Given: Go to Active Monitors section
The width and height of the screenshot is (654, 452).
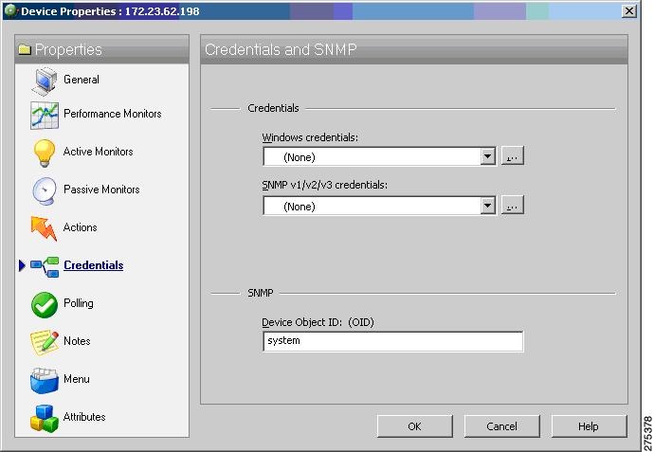Looking at the screenshot, I should 98,152.
